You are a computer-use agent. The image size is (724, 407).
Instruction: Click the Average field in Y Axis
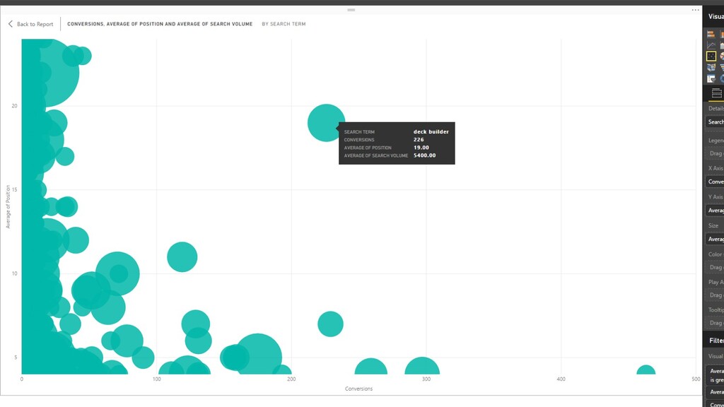point(716,211)
